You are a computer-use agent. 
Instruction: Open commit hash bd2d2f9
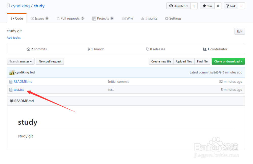tap(216, 73)
